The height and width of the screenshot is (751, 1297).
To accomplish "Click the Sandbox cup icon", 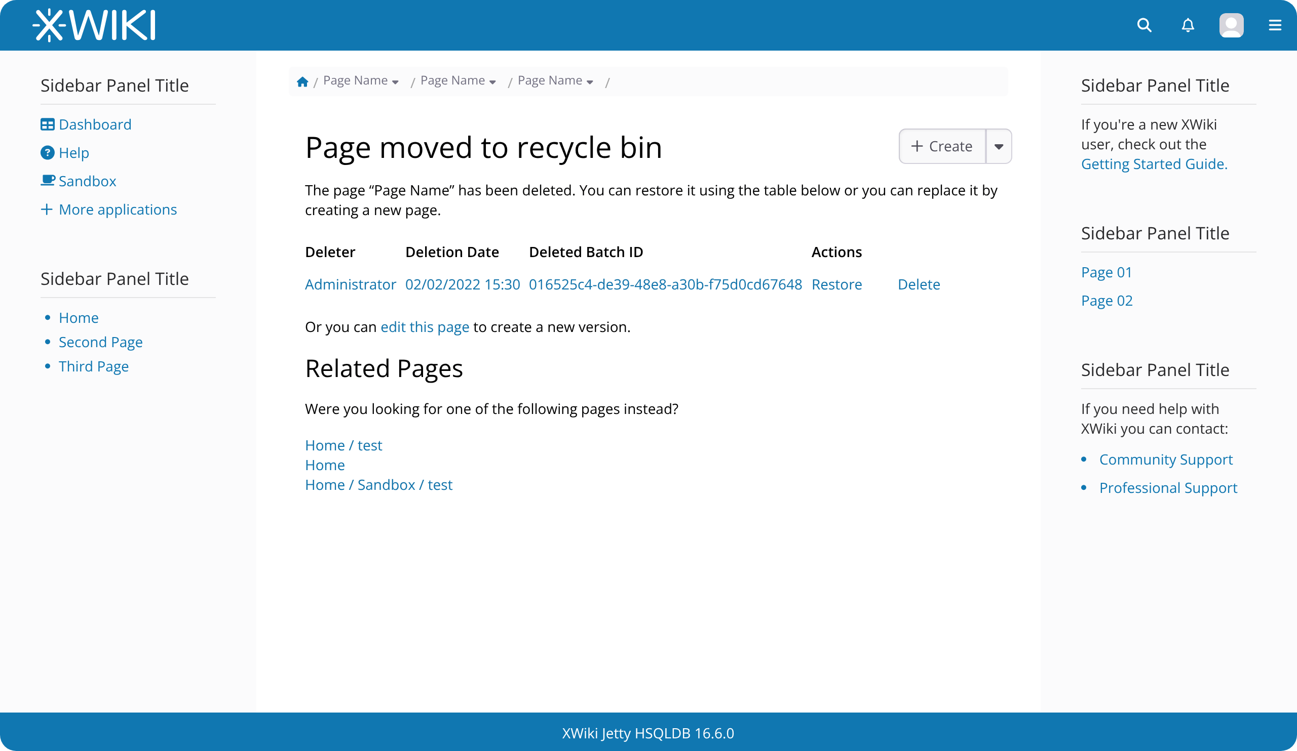I will [47, 181].
